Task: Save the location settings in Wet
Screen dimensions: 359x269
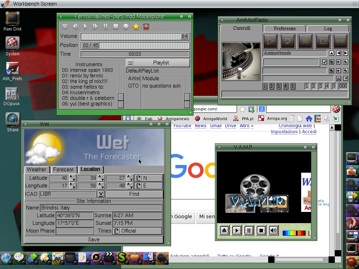Action: coord(94,240)
